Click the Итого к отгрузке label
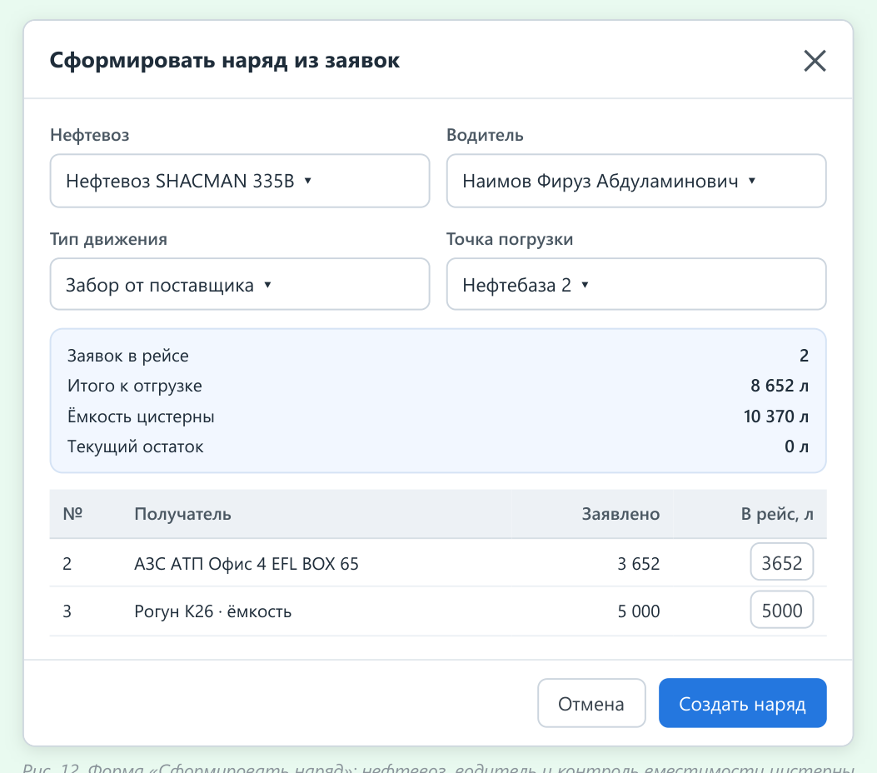Image resolution: width=877 pixels, height=773 pixels. (x=134, y=386)
